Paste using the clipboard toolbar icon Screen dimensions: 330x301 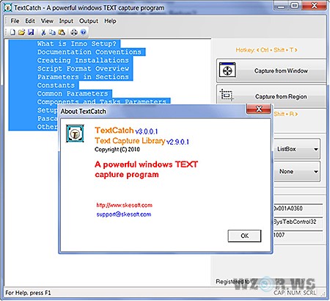point(62,32)
